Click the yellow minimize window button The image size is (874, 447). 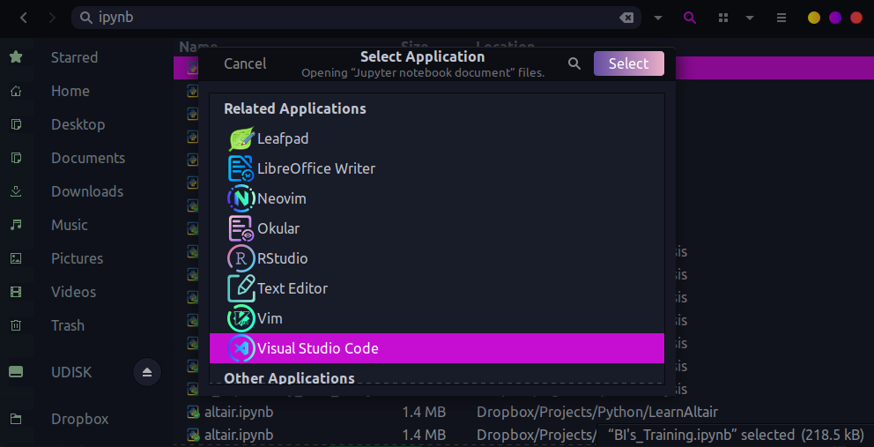(x=814, y=18)
